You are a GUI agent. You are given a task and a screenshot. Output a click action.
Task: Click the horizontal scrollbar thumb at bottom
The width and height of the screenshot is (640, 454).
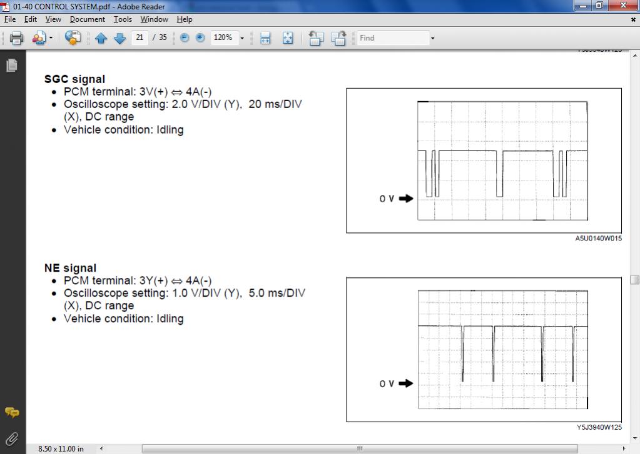click(x=360, y=448)
